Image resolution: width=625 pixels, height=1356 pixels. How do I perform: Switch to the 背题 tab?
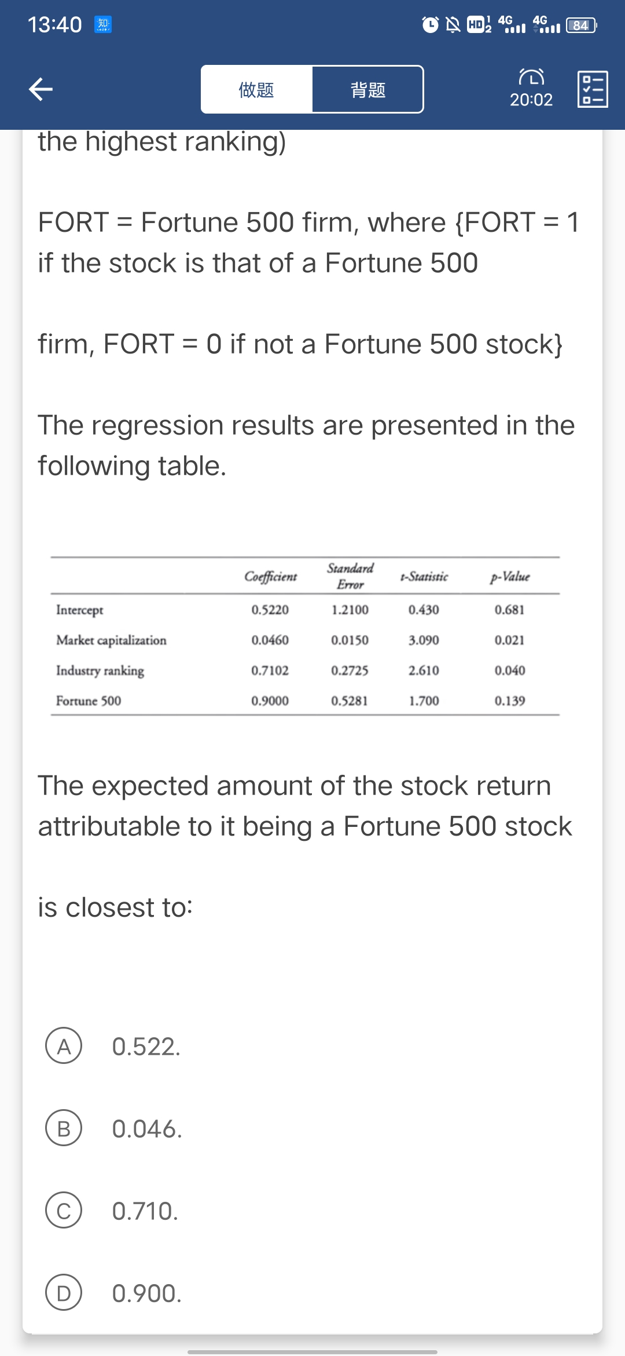(x=368, y=90)
